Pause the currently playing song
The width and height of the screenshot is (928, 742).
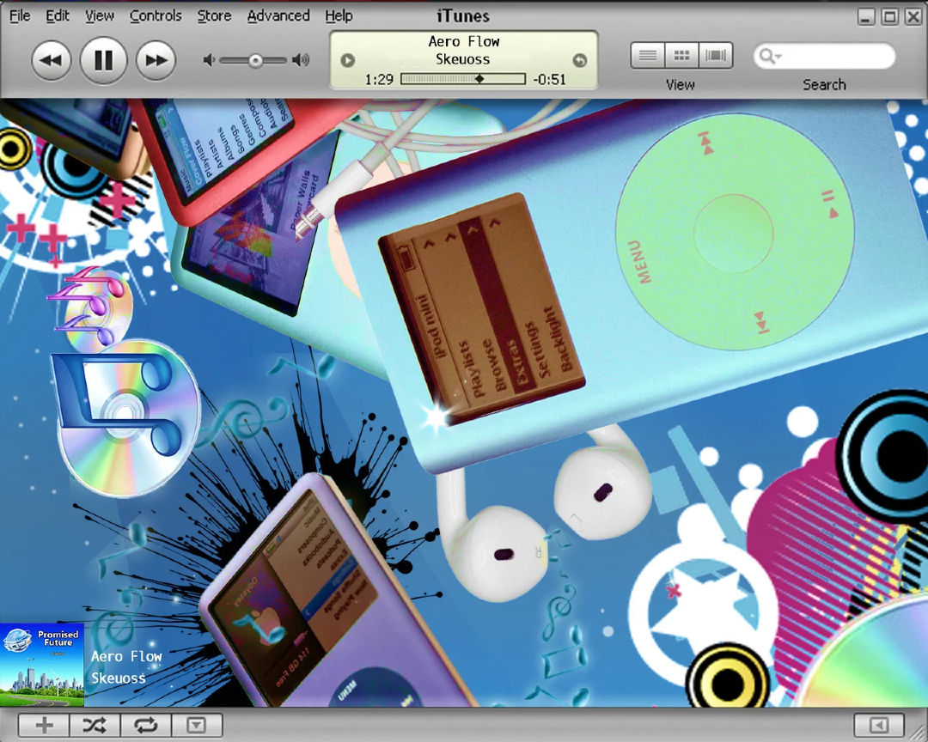103,59
